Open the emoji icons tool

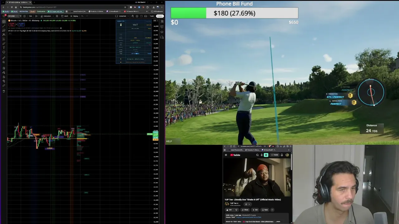pos(4,52)
